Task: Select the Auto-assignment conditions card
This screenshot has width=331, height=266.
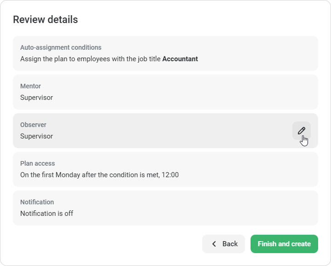Action: click(165, 53)
